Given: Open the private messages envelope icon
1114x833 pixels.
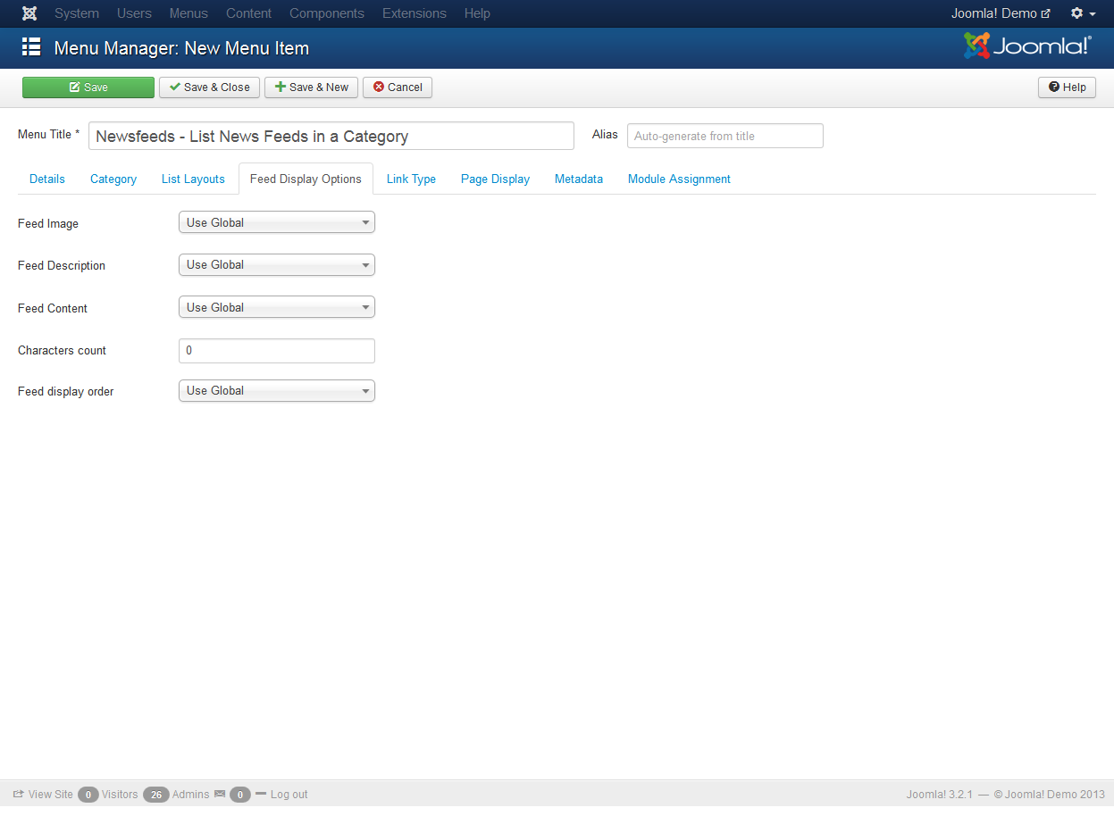Looking at the screenshot, I should (x=220, y=795).
